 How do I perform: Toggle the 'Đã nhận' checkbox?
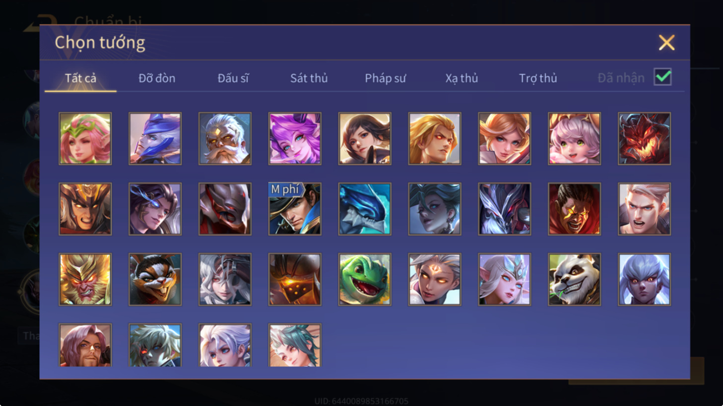coord(662,77)
